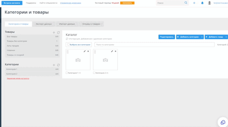
Task: Click the 10 дней trial period text
Action: pyautogui.click(x=115, y=3)
